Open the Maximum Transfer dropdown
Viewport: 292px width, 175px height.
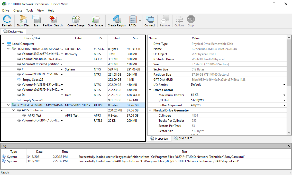pos(284,95)
